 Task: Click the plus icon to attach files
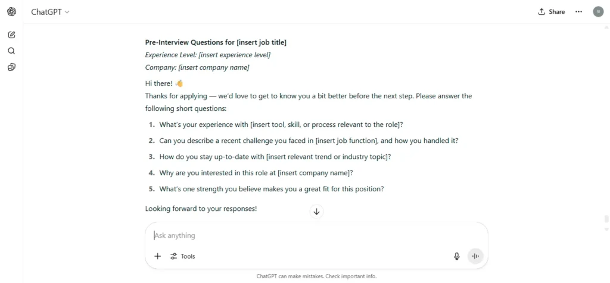pyautogui.click(x=157, y=256)
